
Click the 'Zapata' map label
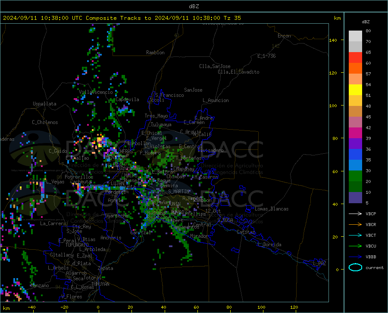[x=106, y=268]
